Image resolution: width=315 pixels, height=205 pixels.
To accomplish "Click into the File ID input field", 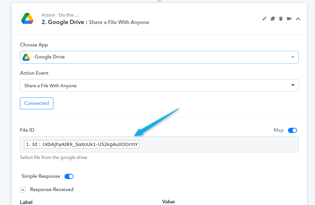I will (x=159, y=144).
